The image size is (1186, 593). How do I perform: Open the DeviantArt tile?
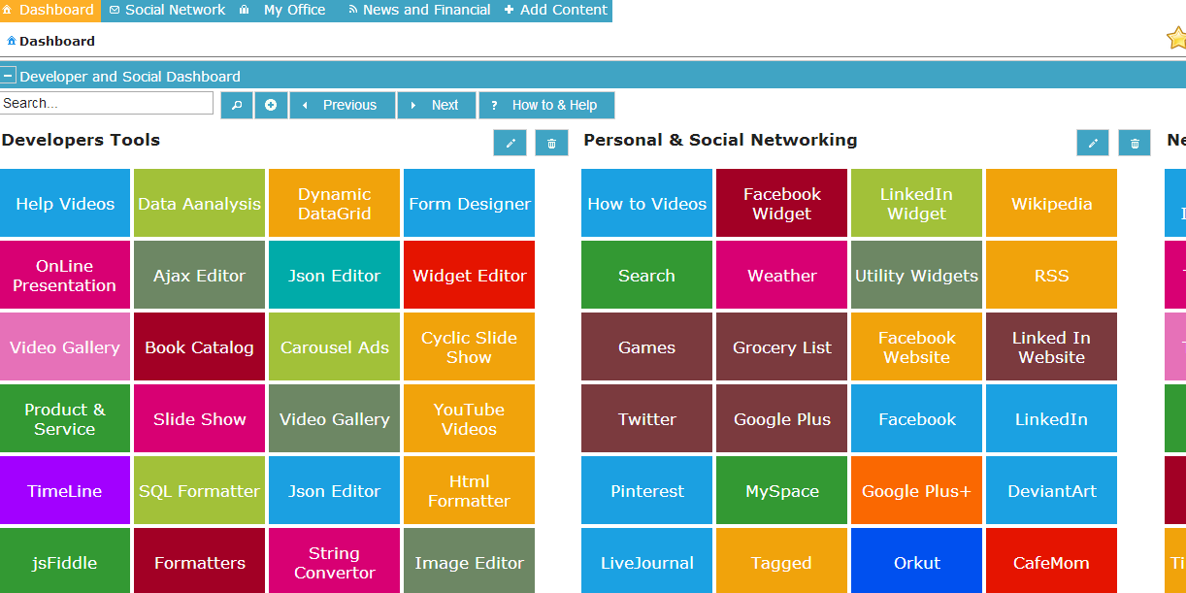coord(1051,490)
